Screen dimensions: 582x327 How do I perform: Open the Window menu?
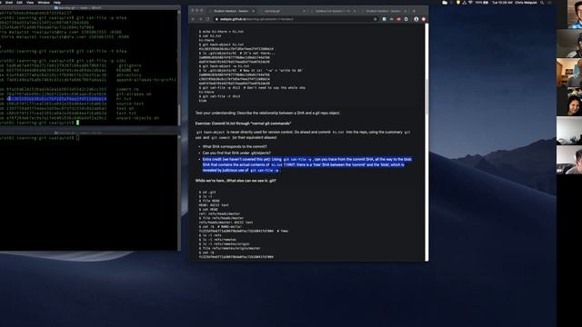[44, 2]
